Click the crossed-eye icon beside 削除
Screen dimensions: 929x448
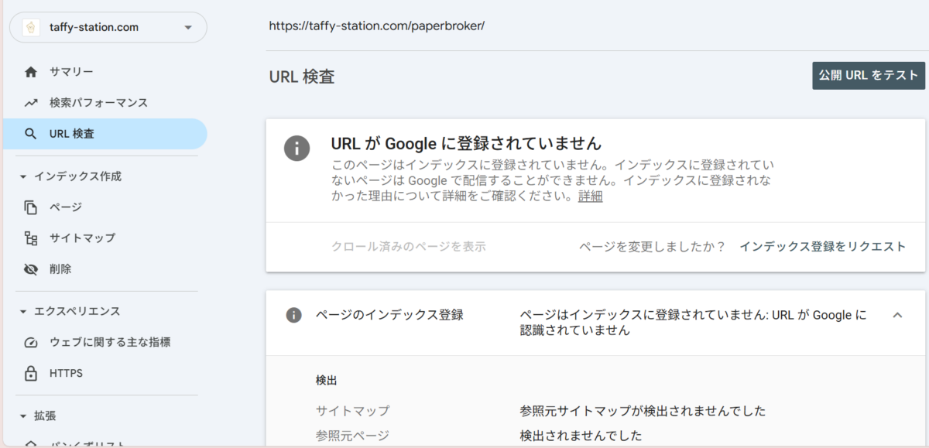click(31, 268)
